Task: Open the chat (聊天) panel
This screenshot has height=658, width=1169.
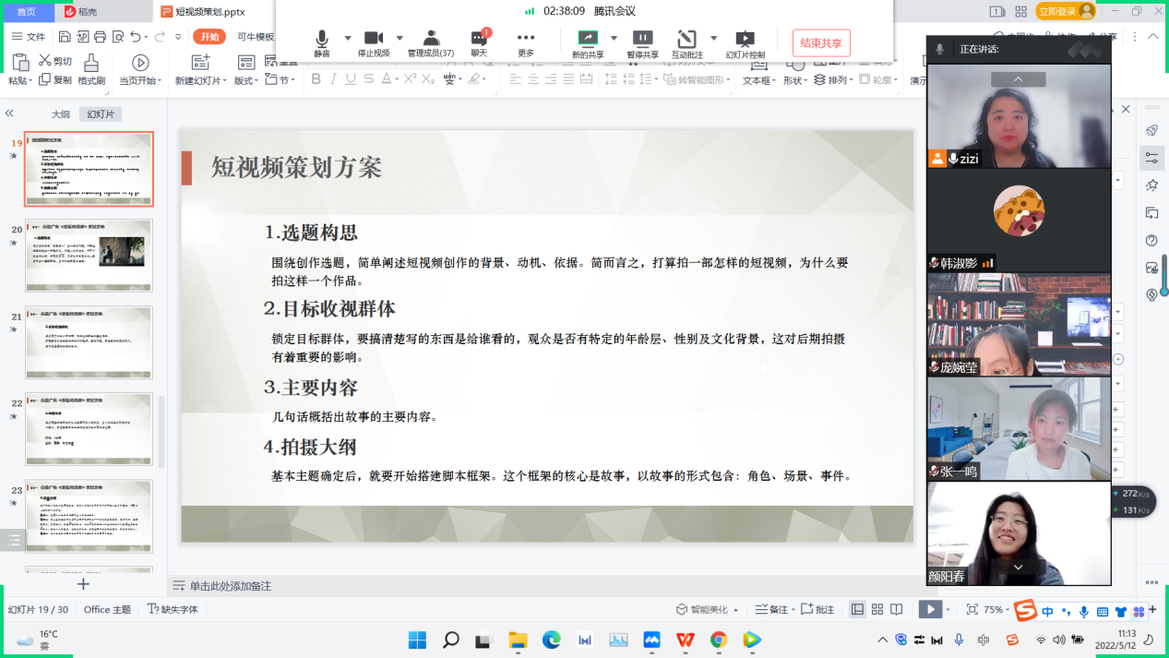Action: (x=479, y=42)
